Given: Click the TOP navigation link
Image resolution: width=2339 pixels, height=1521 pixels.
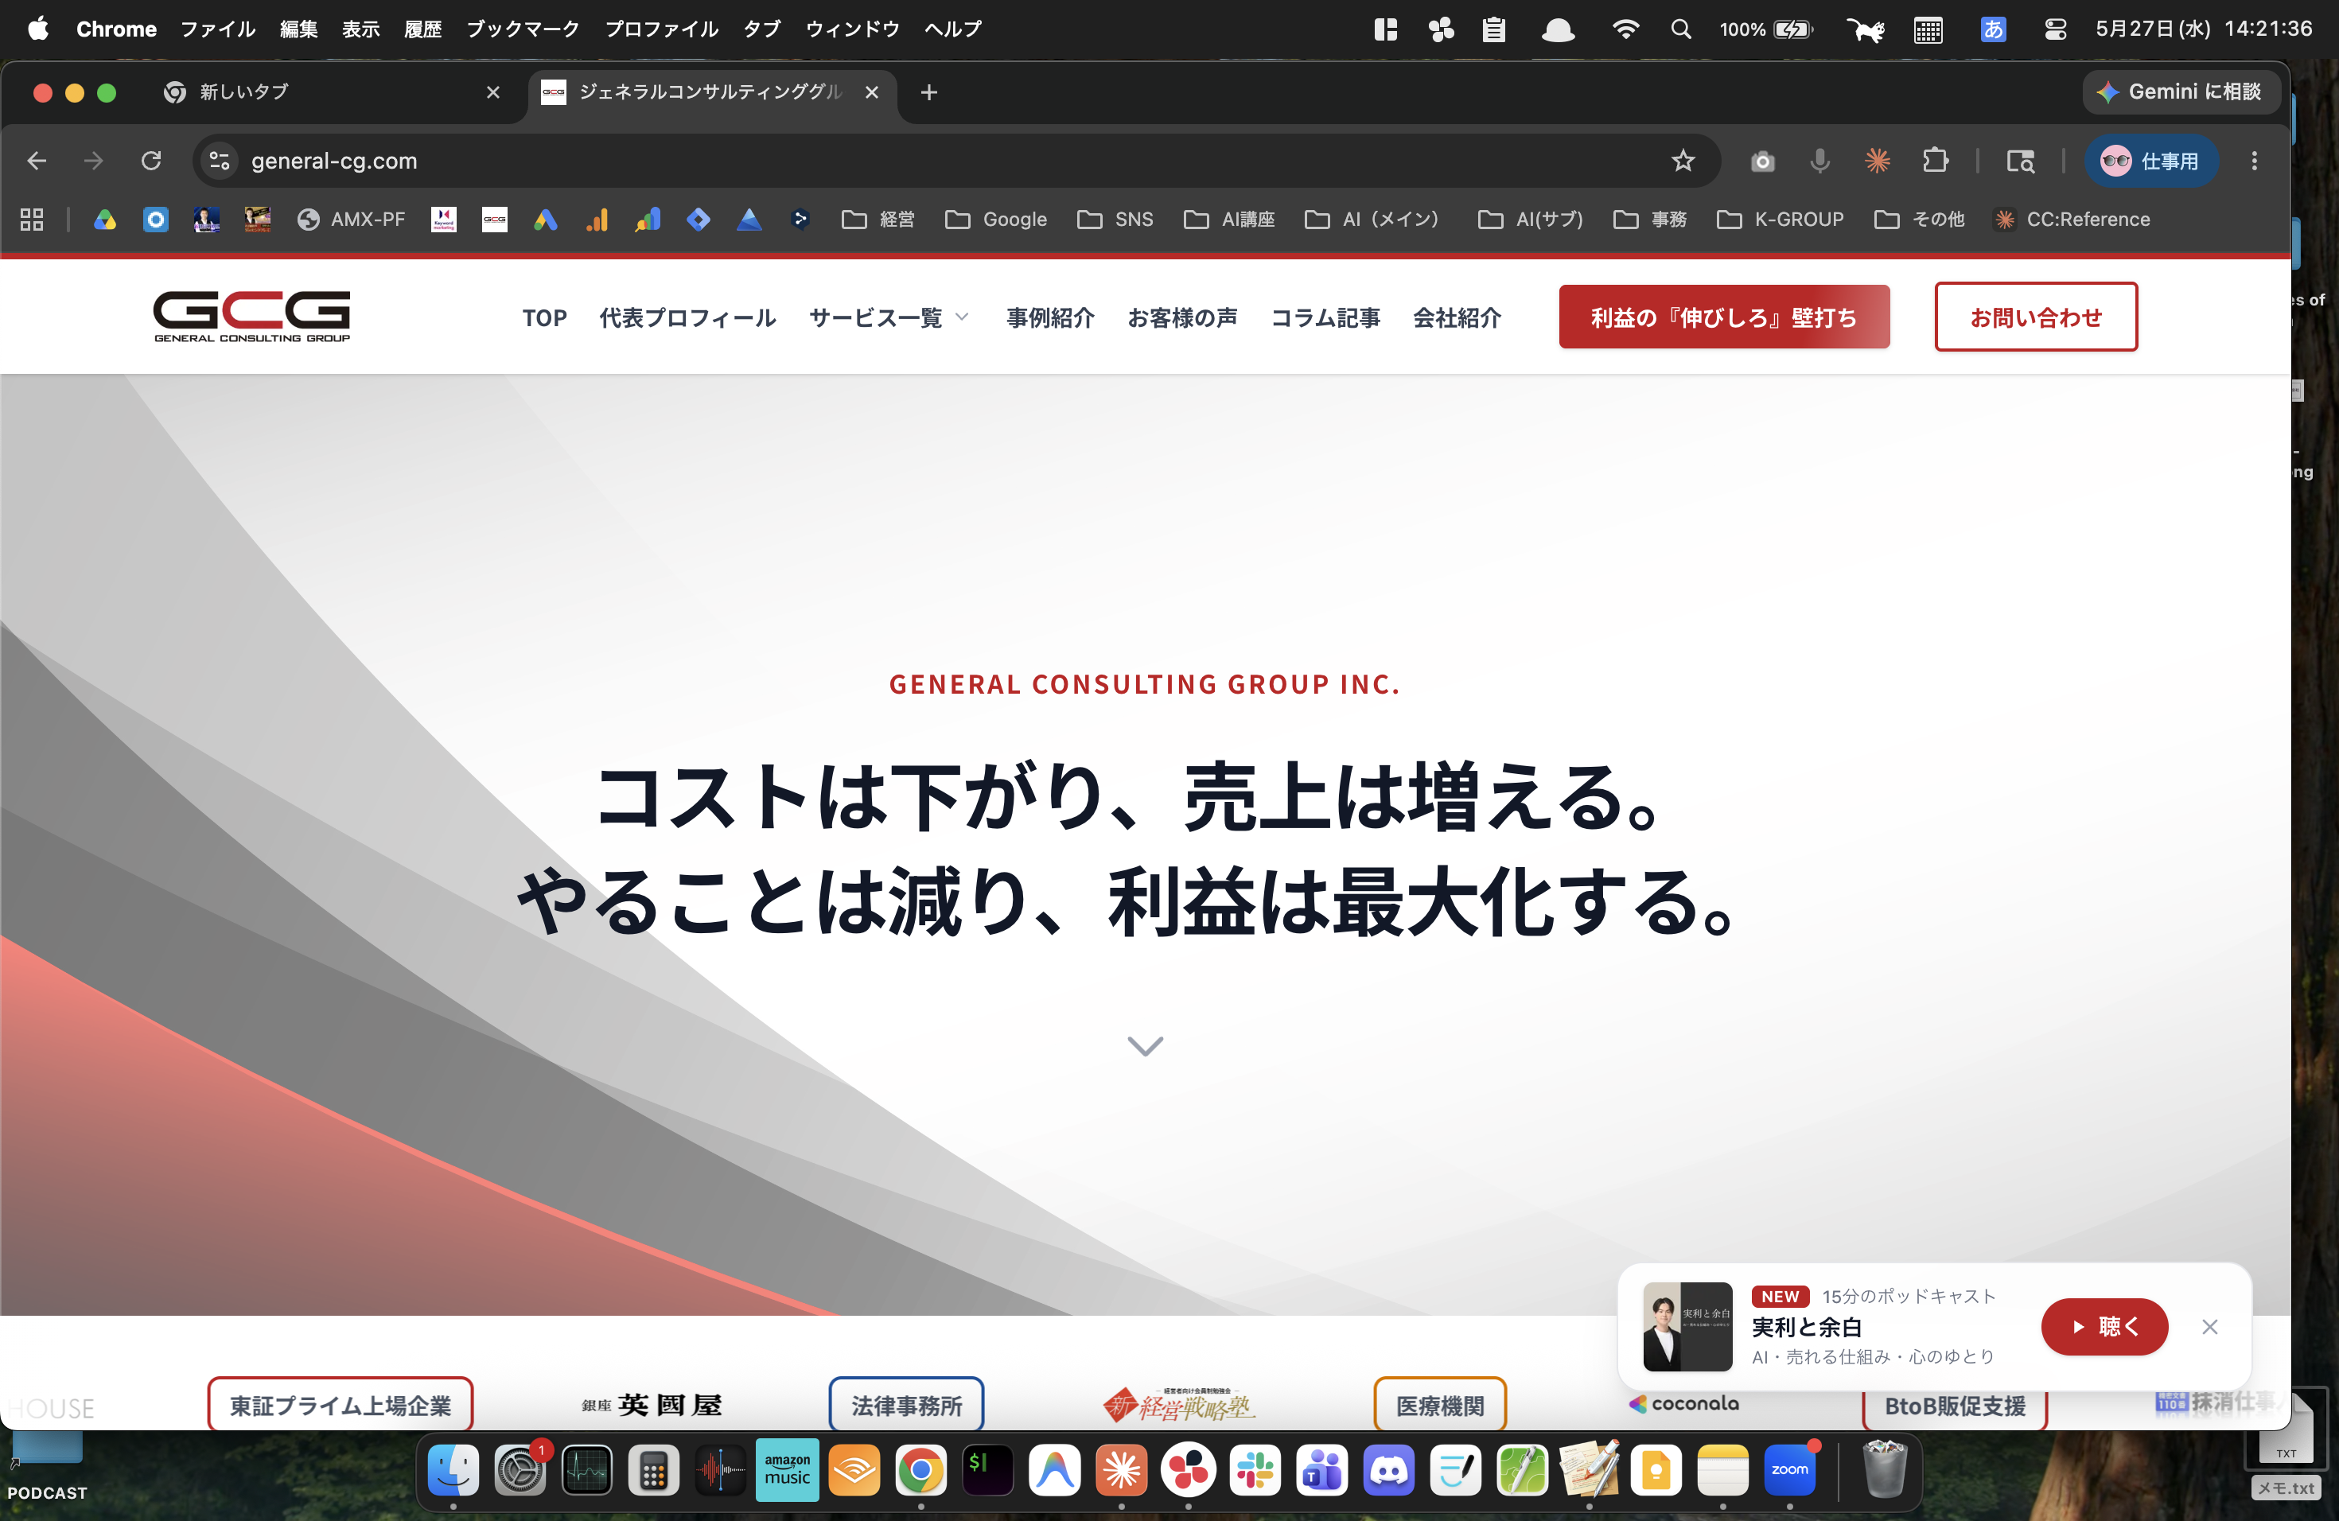Looking at the screenshot, I should coord(544,317).
